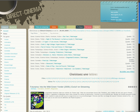Open uploader -LOPAZ-HORANI- profile link
Viewport: 140px width, 112px height.
tap(109, 111)
